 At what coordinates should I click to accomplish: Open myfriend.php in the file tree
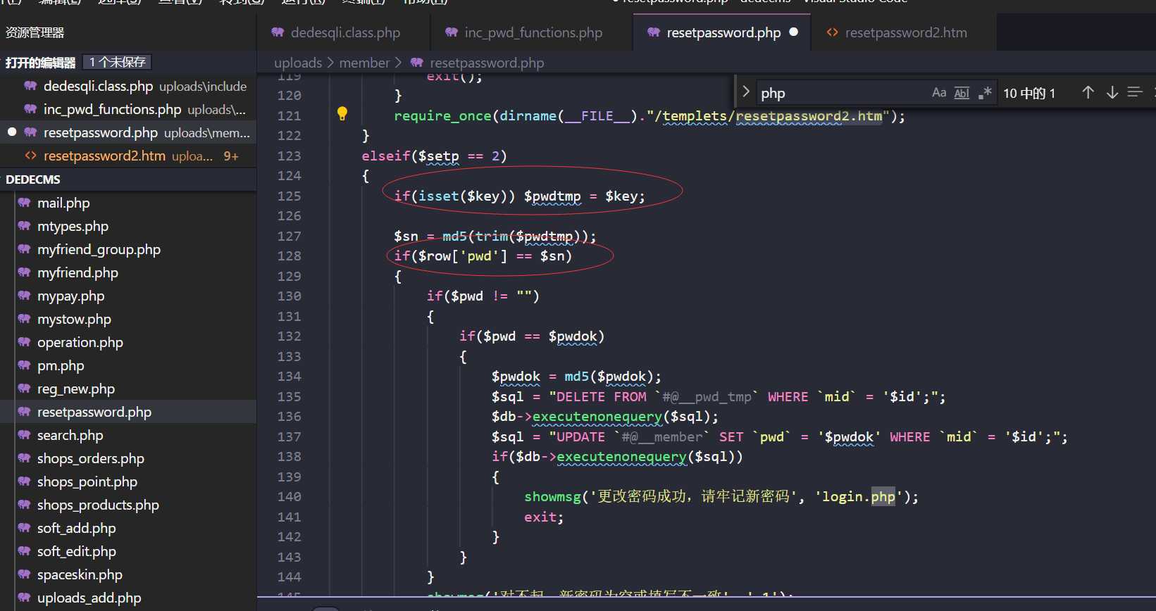128,272
